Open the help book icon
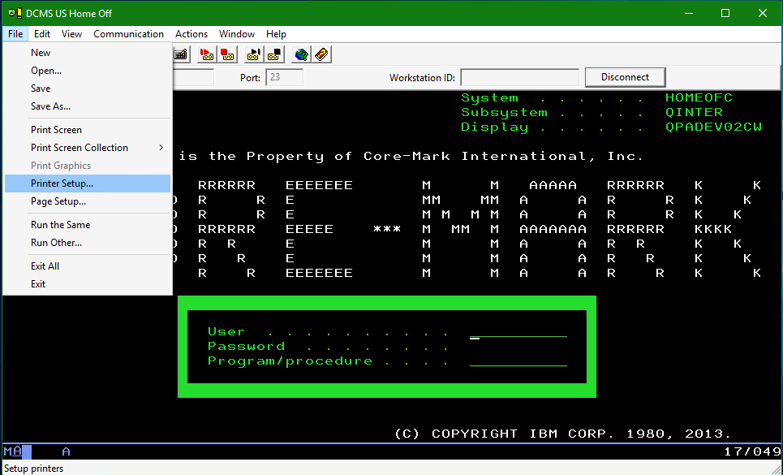 click(x=321, y=54)
